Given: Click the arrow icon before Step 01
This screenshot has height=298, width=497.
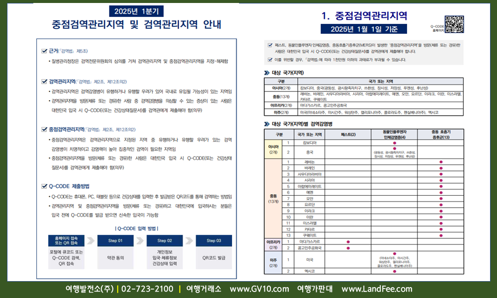Looking at the screenshot, I should [91, 241].
